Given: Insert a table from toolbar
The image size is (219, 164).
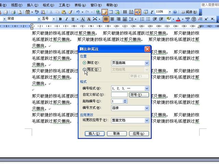Looking at the screenshot, I should (x=111, y=12).
